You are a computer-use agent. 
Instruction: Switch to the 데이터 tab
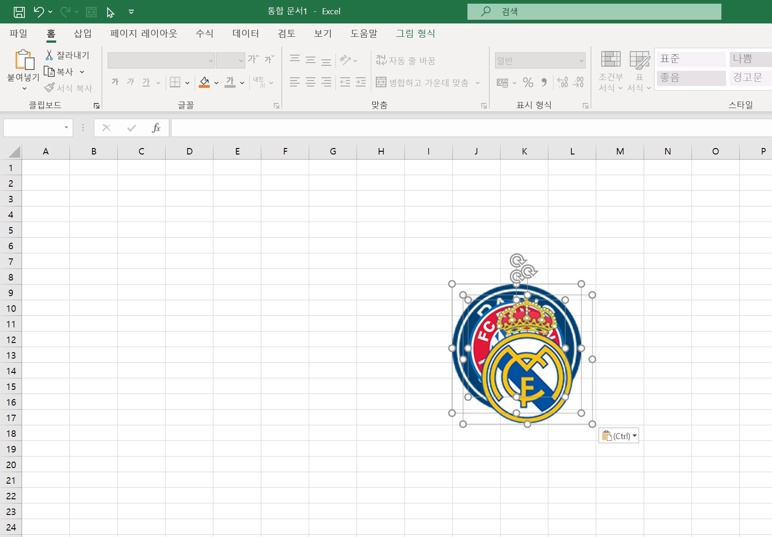(x=246, y=33)
